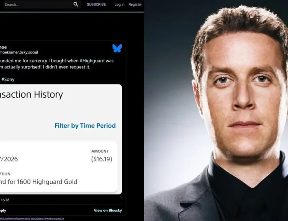Click the portrait photo of the man
The height and width of the screenshot is (221, 288).
[x=216, y=111]
